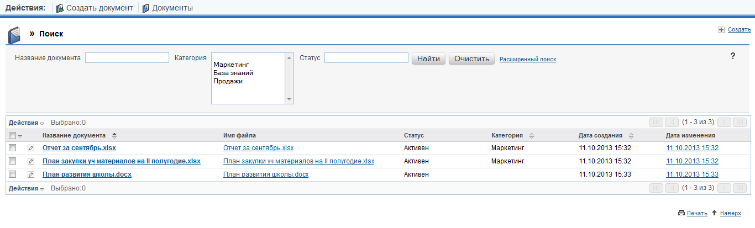This screenshot has width=755, height=228.
Task: Click the question mark help icon
Action: pyautogui.click(x=733, y=56)
